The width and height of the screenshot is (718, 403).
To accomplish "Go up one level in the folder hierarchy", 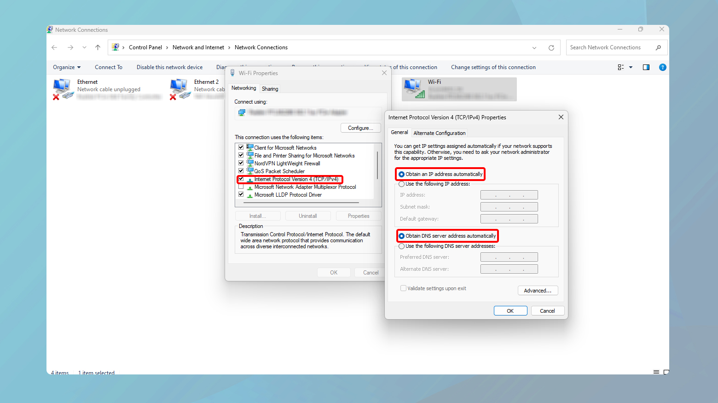I will pos(98,47).
